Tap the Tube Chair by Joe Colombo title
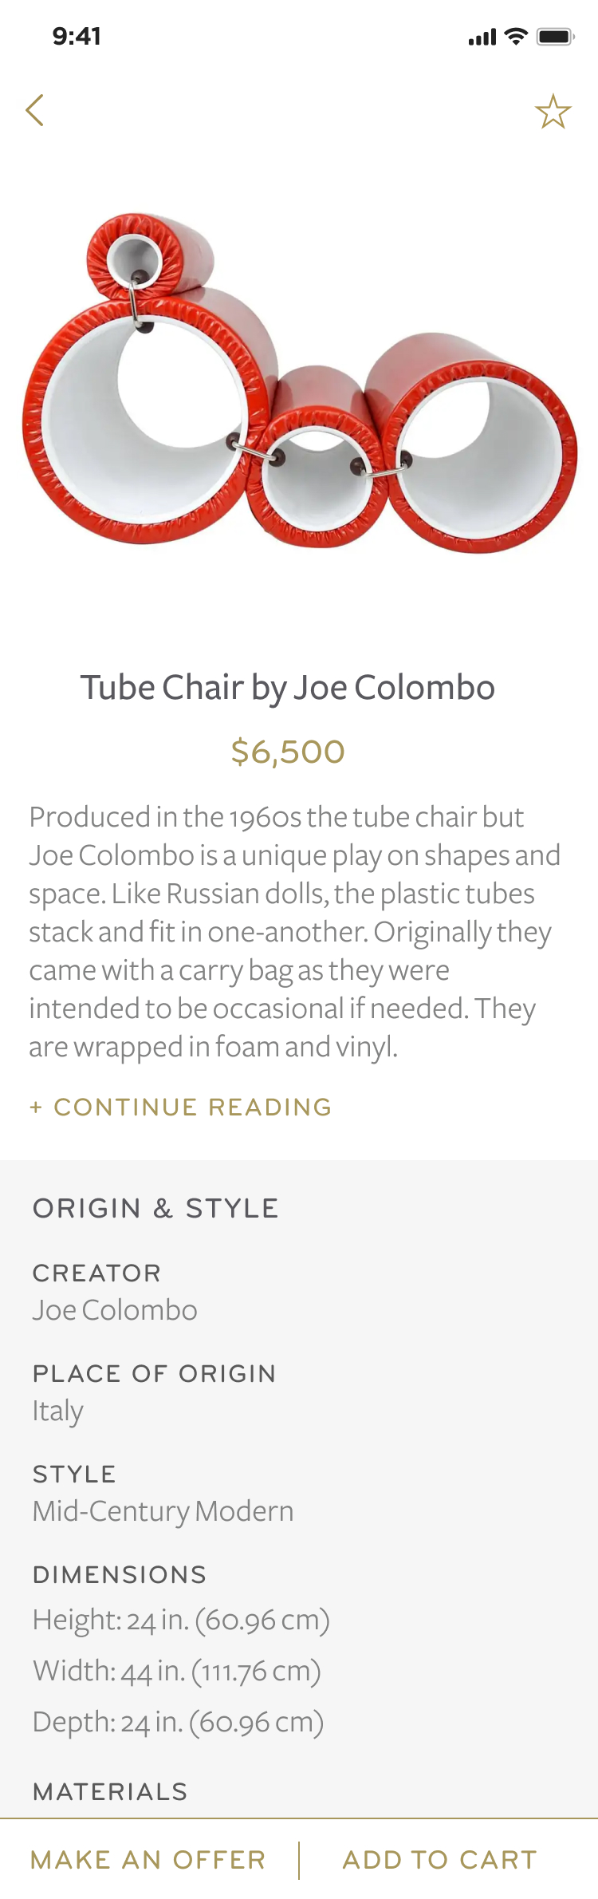The width and height of the screenshot is (598, 1899). [288, 688]
